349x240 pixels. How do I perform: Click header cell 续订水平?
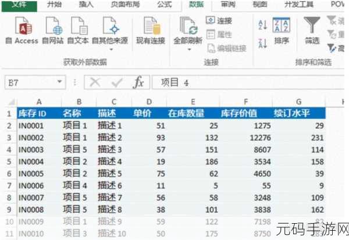click(299, 113)
